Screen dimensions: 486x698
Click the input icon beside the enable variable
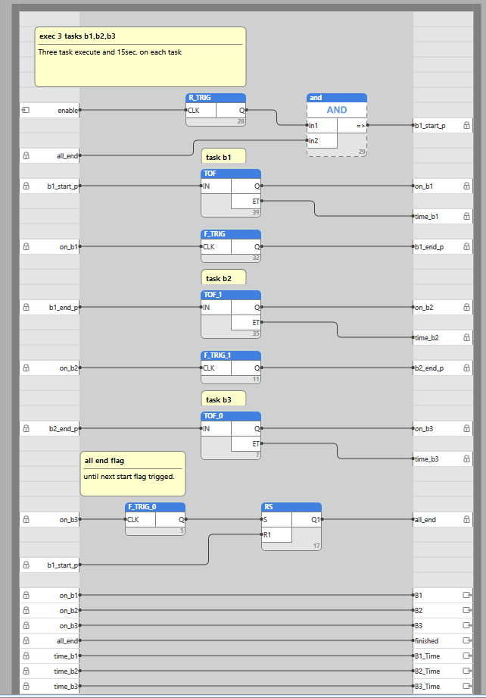click(26, 111)
